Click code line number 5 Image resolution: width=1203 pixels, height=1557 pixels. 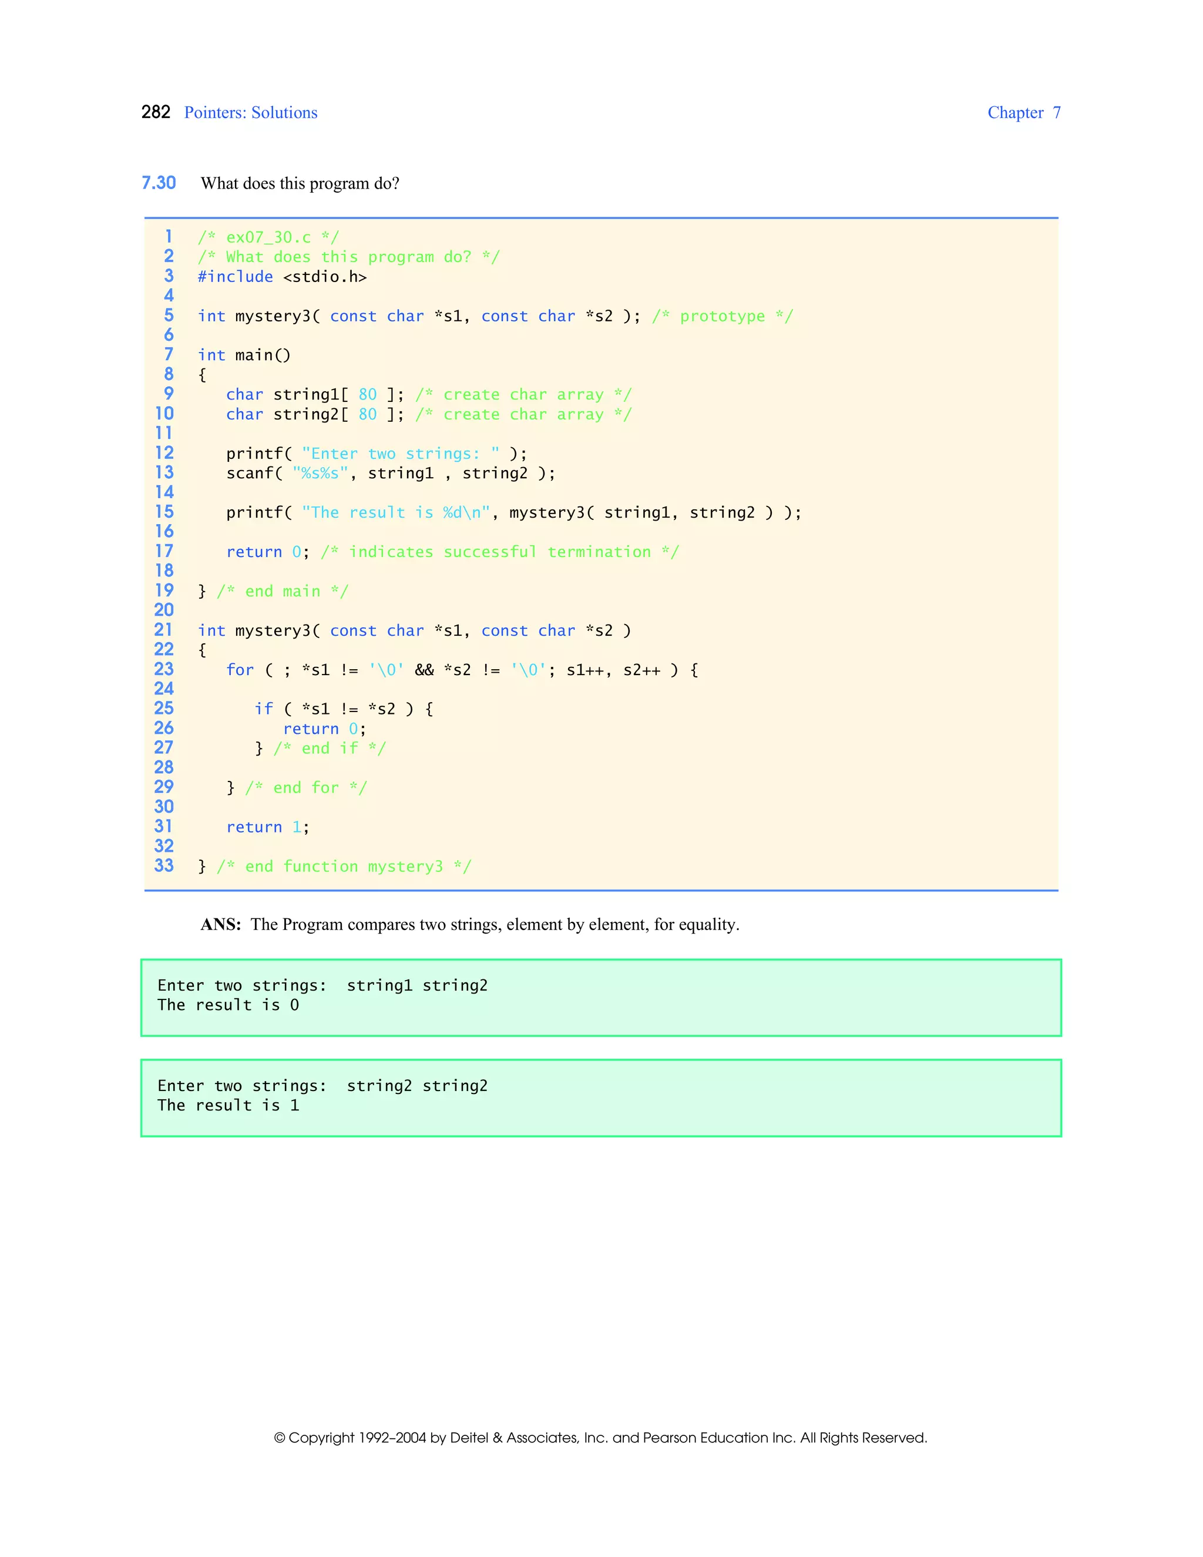click(169, 316)
